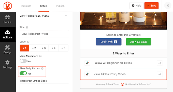Click TikTok icon in View TikTok Post row
Screen dimensions: 173x92
87,74
